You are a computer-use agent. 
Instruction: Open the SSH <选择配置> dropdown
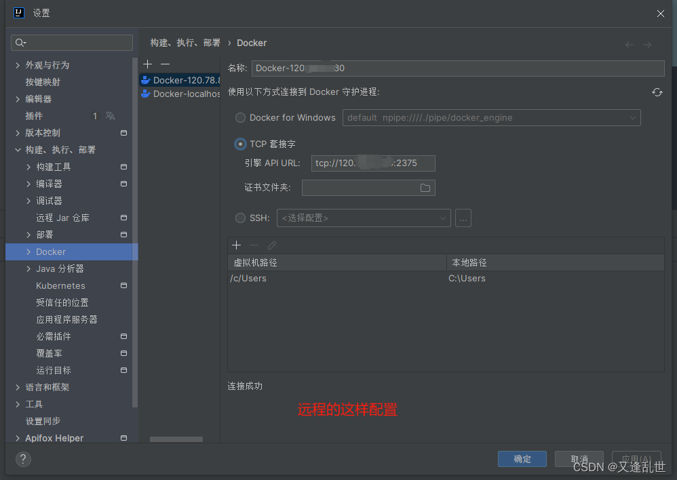(364, 218)
